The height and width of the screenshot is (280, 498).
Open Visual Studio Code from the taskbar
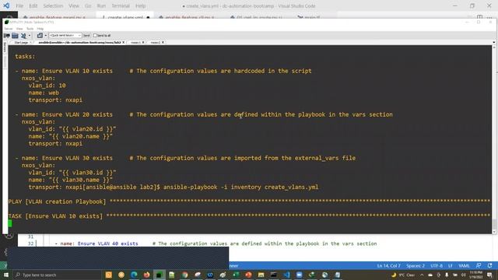pyautogui.click(x=286, y=275)
